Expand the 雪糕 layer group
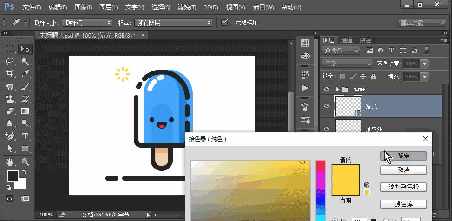The height and width of the screenshot is (221, 452). (338, 90)
